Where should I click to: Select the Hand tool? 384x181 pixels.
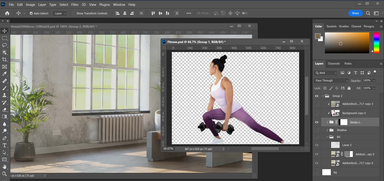pos(5,167)
